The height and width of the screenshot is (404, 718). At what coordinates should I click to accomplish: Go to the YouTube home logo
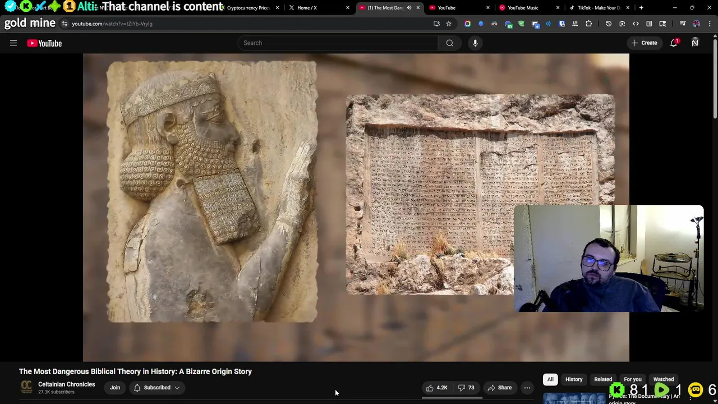tap(44, 43)
